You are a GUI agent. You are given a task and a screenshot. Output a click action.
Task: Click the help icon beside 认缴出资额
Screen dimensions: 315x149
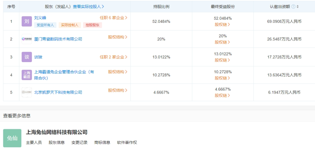[x=293, y=6]
